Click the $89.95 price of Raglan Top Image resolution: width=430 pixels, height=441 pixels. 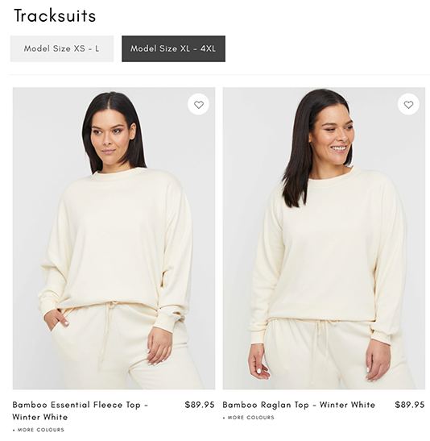410,405
